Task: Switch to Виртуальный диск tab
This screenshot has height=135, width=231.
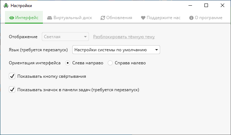Action: 69,18
